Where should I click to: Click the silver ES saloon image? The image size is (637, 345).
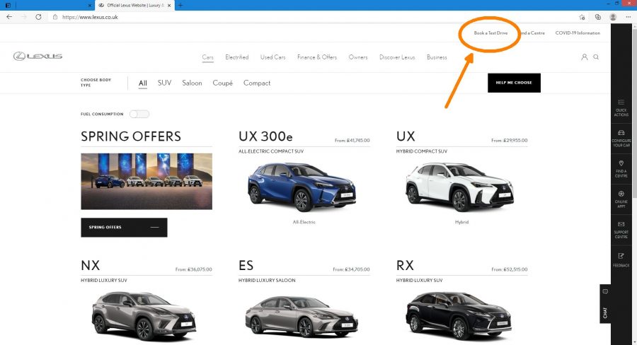click(302, 317)
